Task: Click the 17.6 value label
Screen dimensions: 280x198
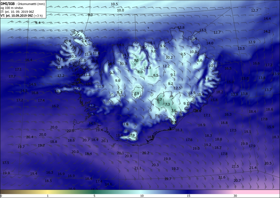Action: [189, 140]
